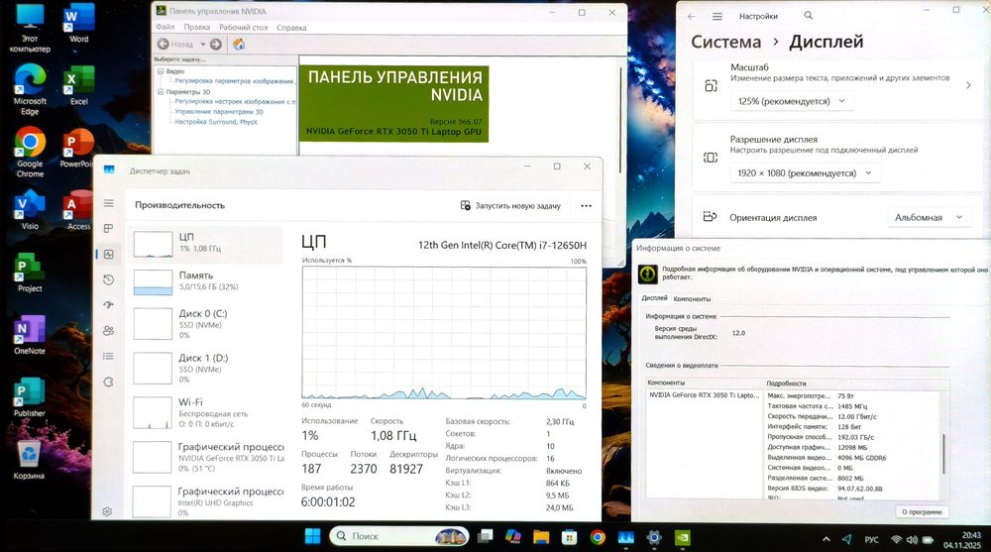Screen dimensions: 991x552
Task: Open Services icon in Task Manager sidebar
Action: coord(109,382)
